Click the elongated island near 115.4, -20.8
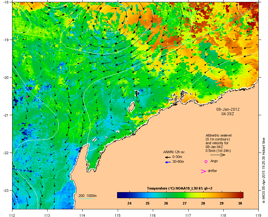Image resolution: width=268 pixels, height=217 pixels. click(x=131, y=107)
